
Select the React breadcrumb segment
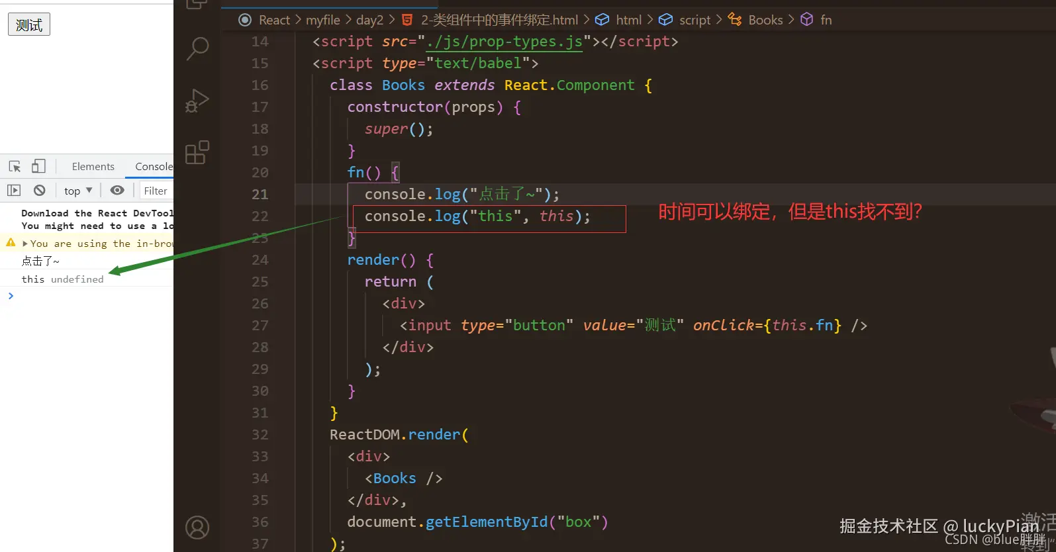[x=274, y=20]
